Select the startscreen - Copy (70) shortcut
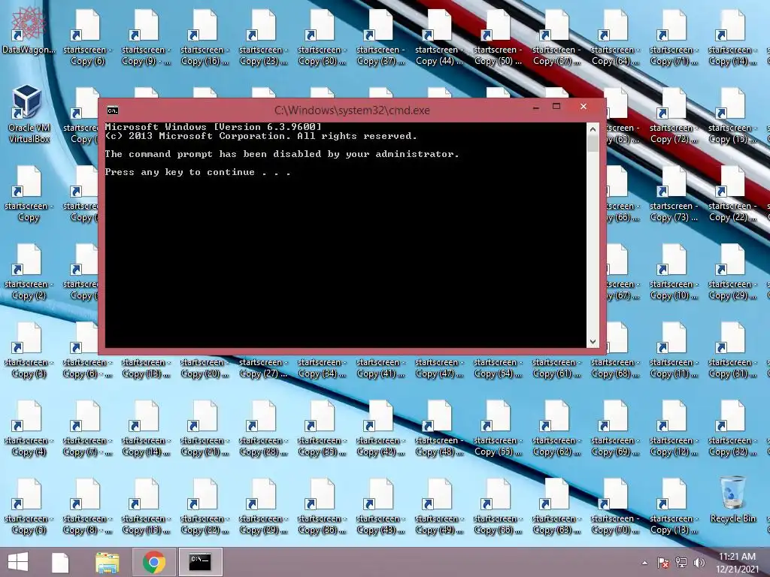The image size is (770, 577). point(615,506)
